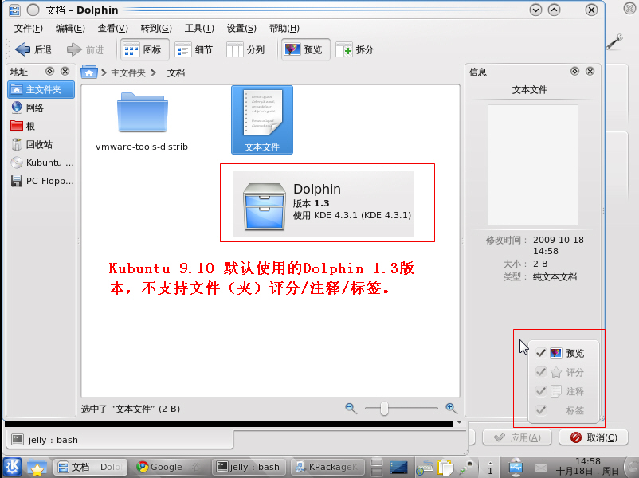639x478 pixels.
Task: Open the 工具(T) menu
Action: [x=199, y=28]
